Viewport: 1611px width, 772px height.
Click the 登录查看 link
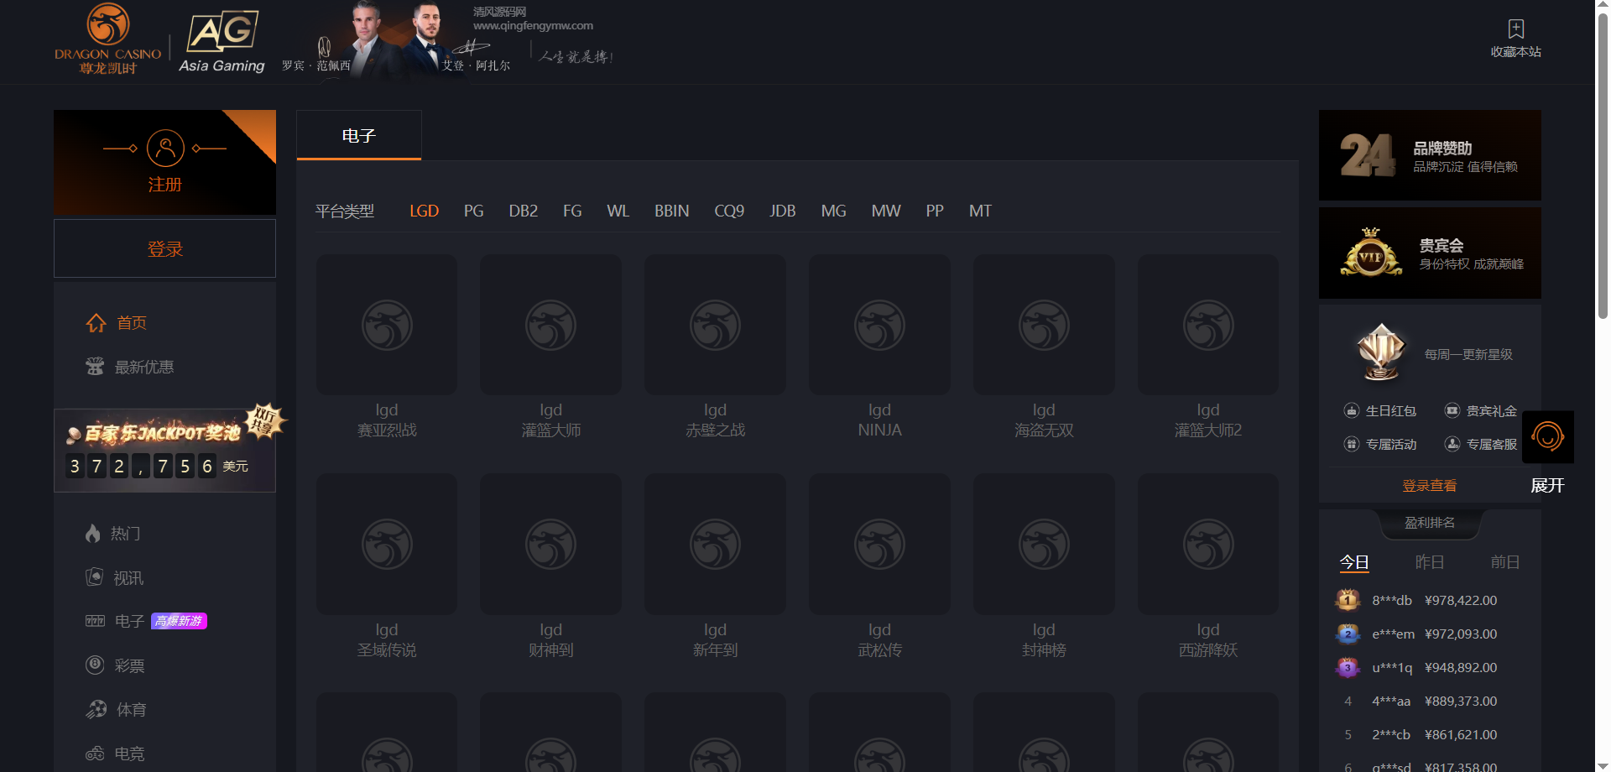tap(1429, 486)
